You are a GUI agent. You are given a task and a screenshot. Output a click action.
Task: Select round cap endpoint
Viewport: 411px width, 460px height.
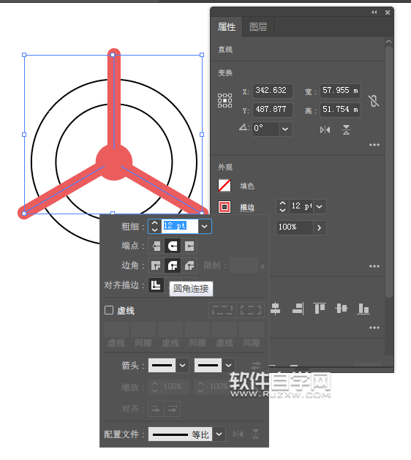coord(173,246)
